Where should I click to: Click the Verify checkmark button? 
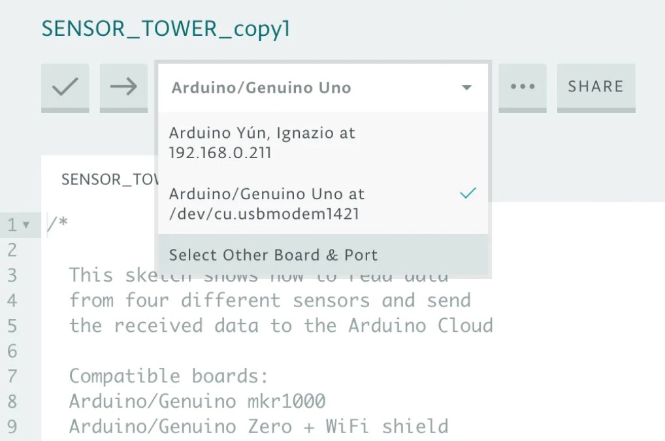tap(65, 87)
